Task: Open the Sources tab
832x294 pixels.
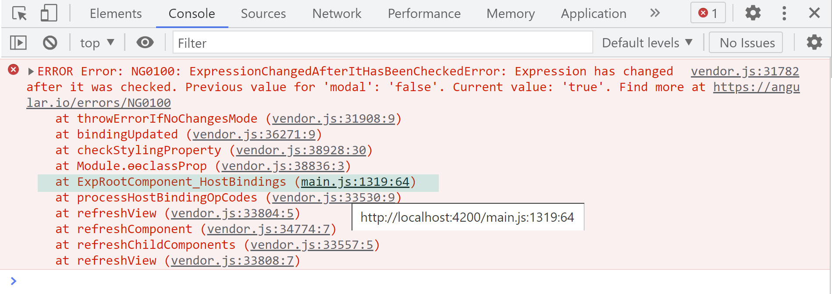Action: coord(263,14)
